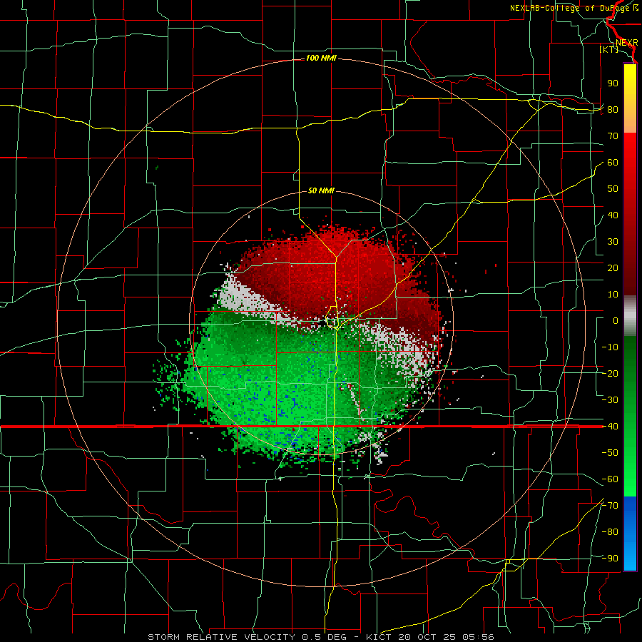Click the "STORM RELATIVE VELOCITY 0.5 DEG" caption
The image size is (642, 642).
click(x=247, y=637)
